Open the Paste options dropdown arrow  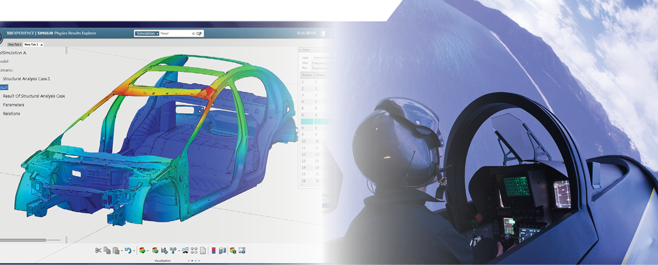tap(122, 251)
